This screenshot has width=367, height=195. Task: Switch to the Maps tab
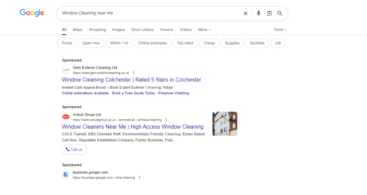pos(78,30)
